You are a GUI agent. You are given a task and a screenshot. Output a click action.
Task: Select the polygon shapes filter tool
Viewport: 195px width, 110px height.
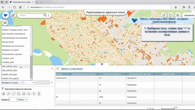coord(29,94)
